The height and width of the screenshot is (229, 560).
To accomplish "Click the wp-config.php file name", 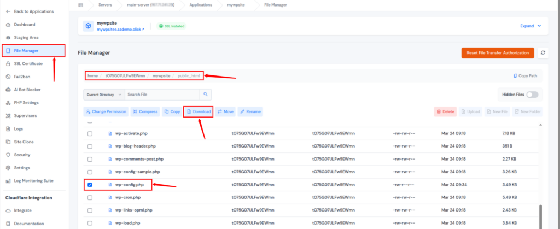I will (130, 185).
